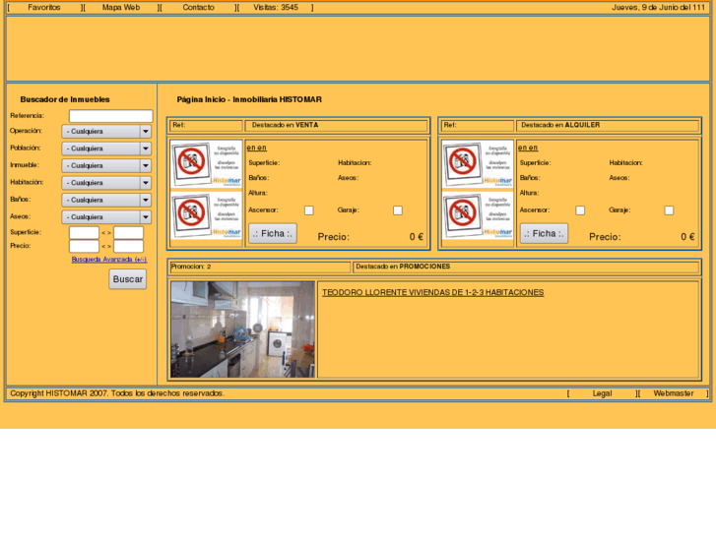The image size is (716, 536).
Task: Open the Baños dropdown
Action: click(106, 200)
